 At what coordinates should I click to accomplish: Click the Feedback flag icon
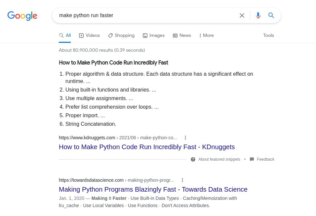pyautogui.click(x=252, y=159)
